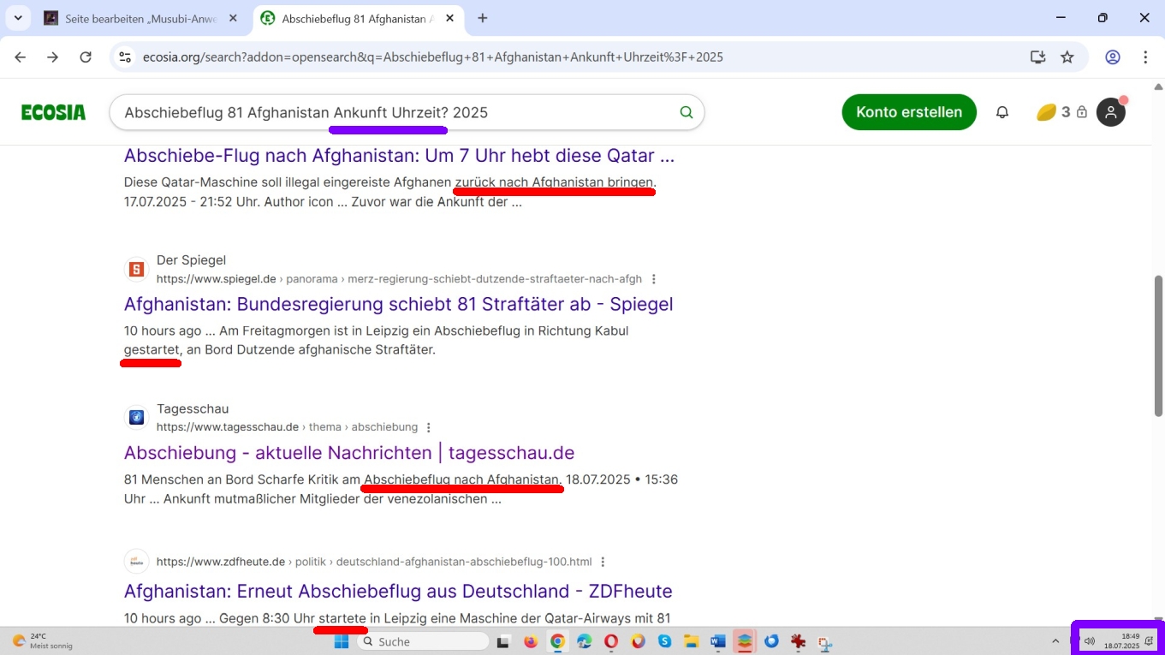Open options menu for Tagesschau result
The width and height of the screenshot is (1165, 655).
tap(429, 427)
